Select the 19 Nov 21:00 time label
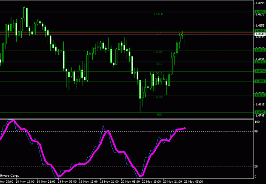Screen dimensions: 266x184 (x=109, y=181)
